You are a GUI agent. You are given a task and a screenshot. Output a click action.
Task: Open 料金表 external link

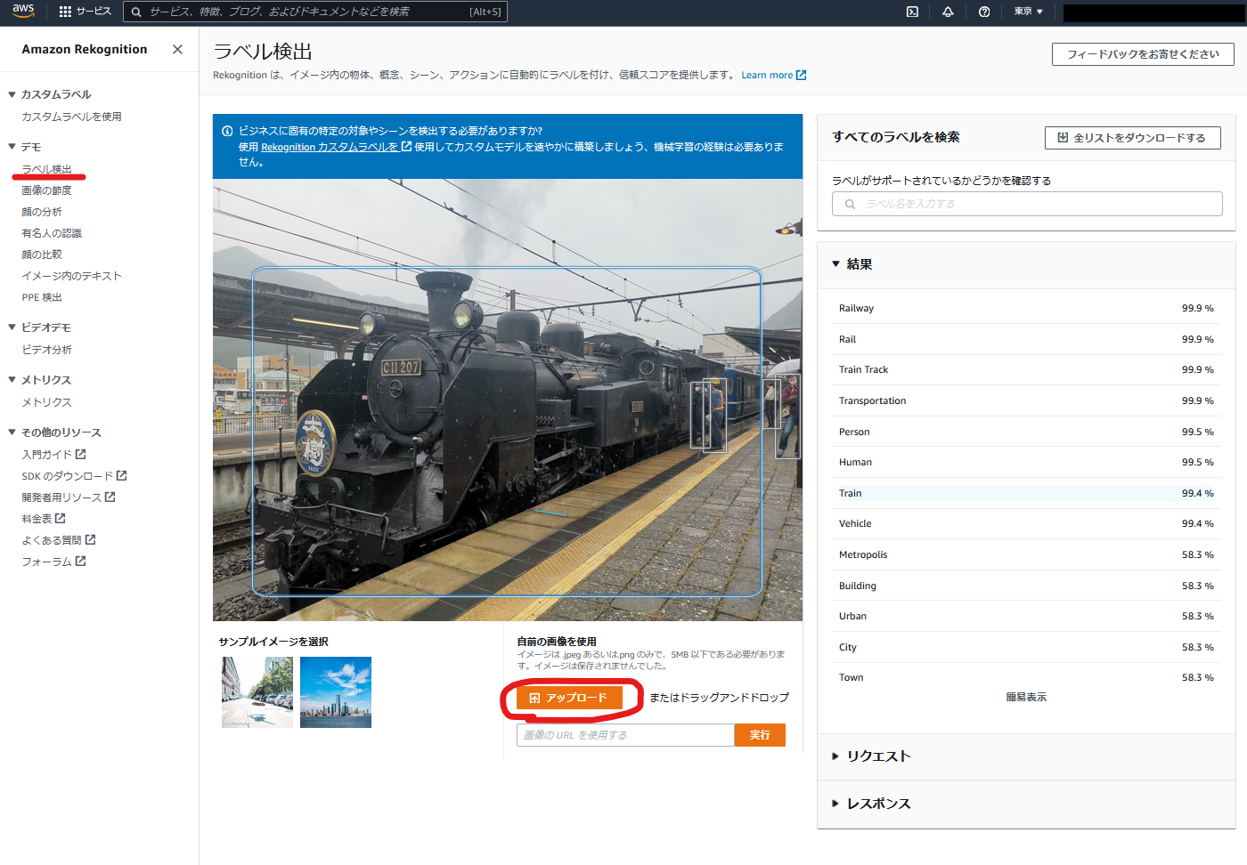(44, 519)
